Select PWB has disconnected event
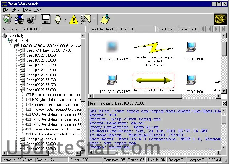 pos(56,134)
